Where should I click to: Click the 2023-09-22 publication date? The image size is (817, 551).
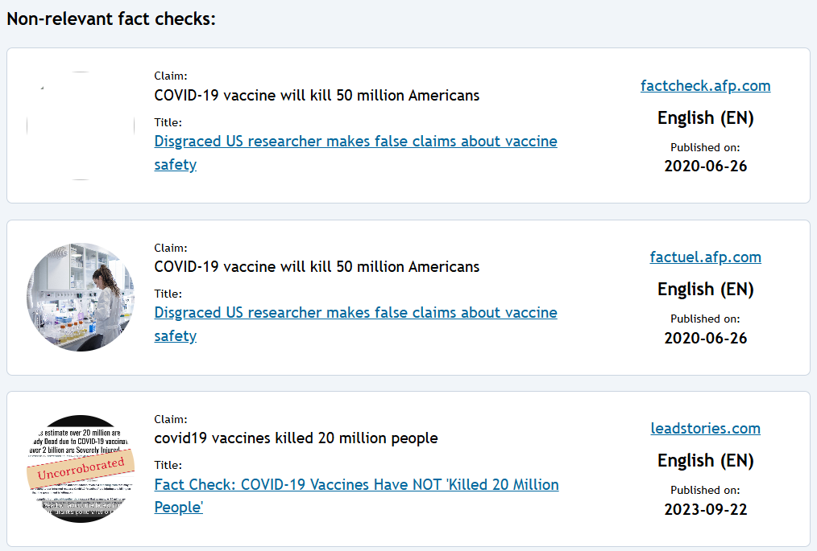(705, 509)
